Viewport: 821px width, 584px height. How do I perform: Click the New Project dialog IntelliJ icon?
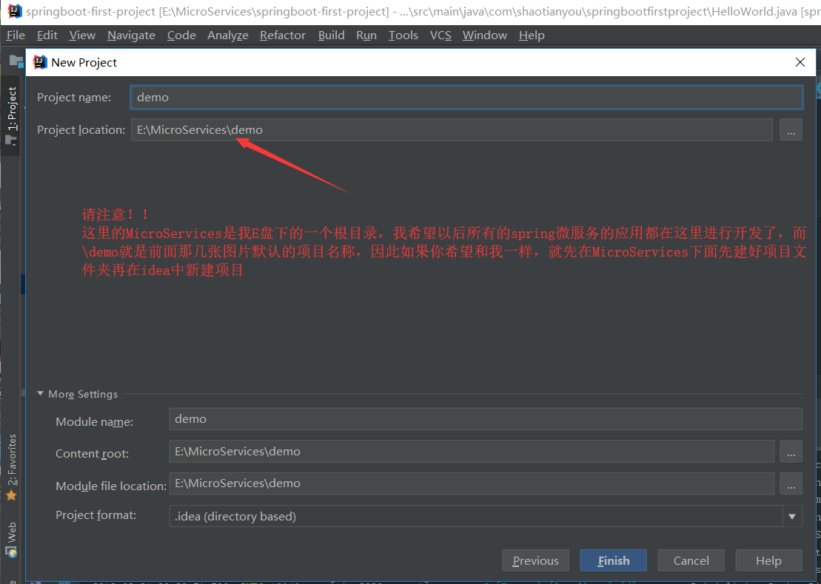40,62
